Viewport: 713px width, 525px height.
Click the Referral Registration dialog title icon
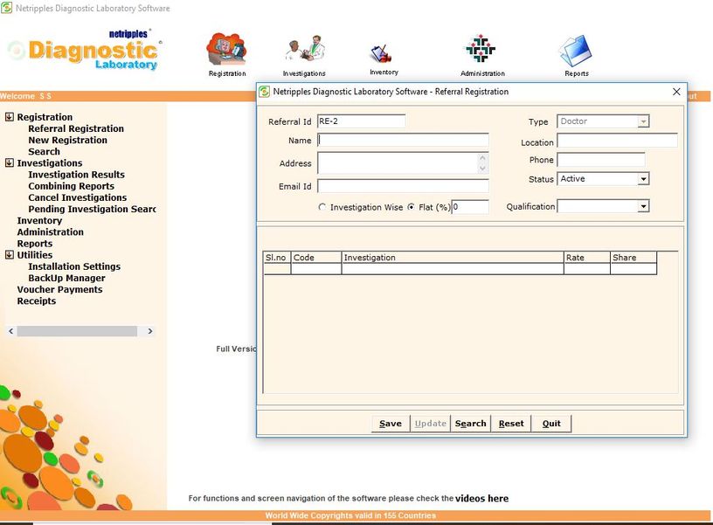pos(264,92)
